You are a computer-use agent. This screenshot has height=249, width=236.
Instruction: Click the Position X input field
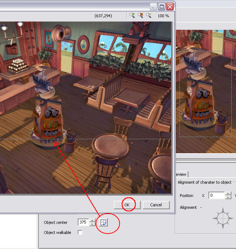(217, 195)
